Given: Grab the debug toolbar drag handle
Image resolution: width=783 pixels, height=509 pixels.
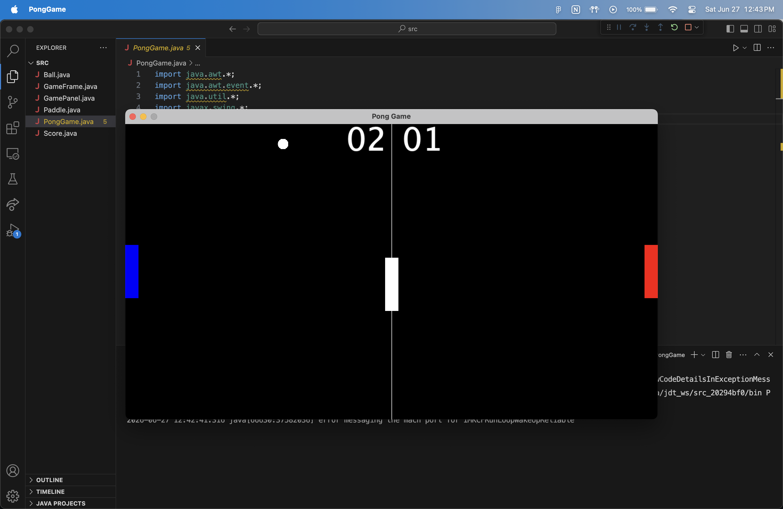Looking at the screenshot, I should click(609, 28).
